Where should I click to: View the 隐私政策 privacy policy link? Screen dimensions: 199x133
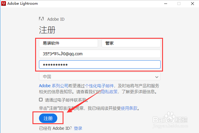click(x=109, y=92)
